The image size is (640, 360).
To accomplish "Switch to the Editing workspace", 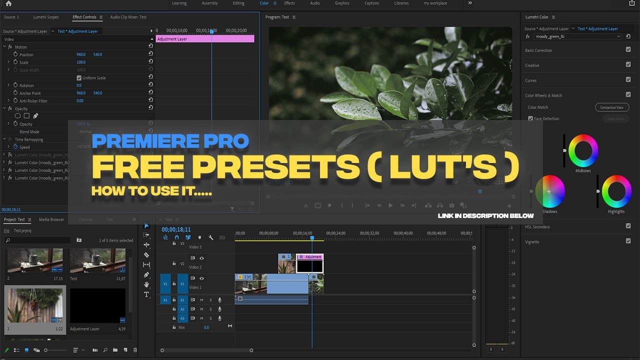I will (x=238, y=3).
